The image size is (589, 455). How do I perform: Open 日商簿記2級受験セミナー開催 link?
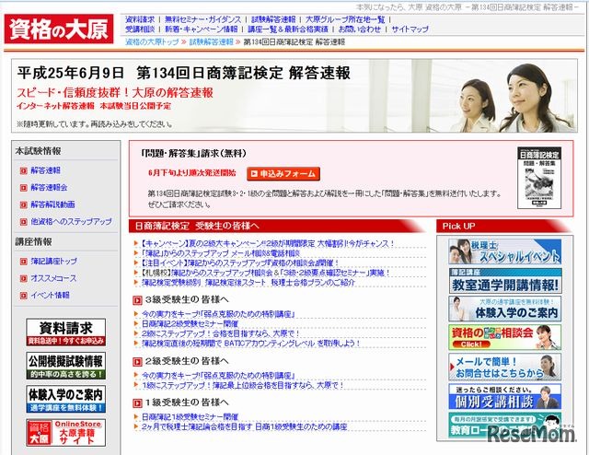(190, 323)
